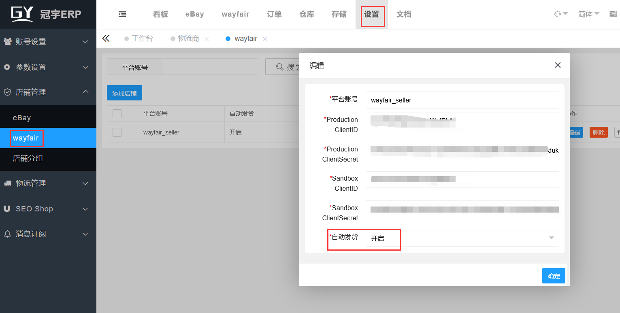Click the 参数设置 gear icon
The image size is (620, 313).
[7, 67]
